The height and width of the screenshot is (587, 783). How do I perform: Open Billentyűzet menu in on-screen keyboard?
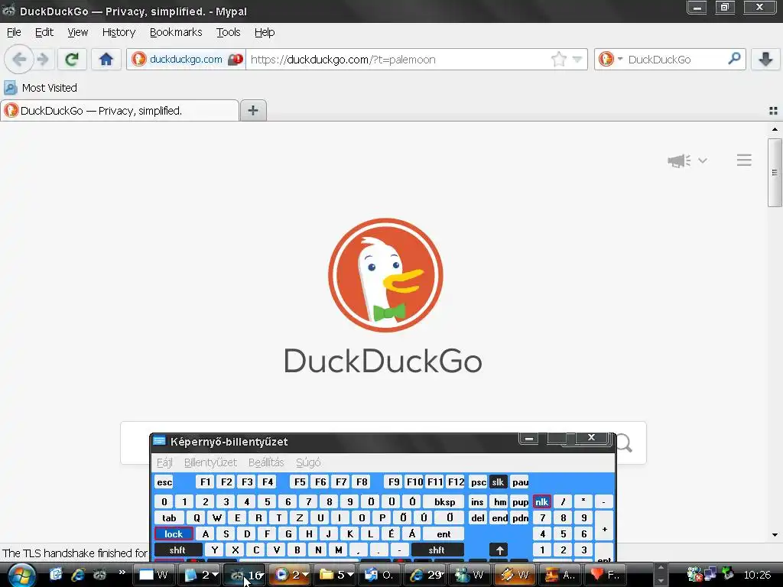pos(210,462)
